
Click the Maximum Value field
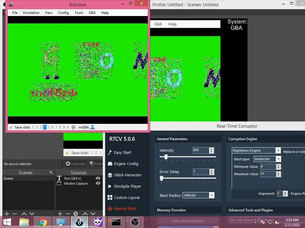pyautogui.click(x=268, y=174)
